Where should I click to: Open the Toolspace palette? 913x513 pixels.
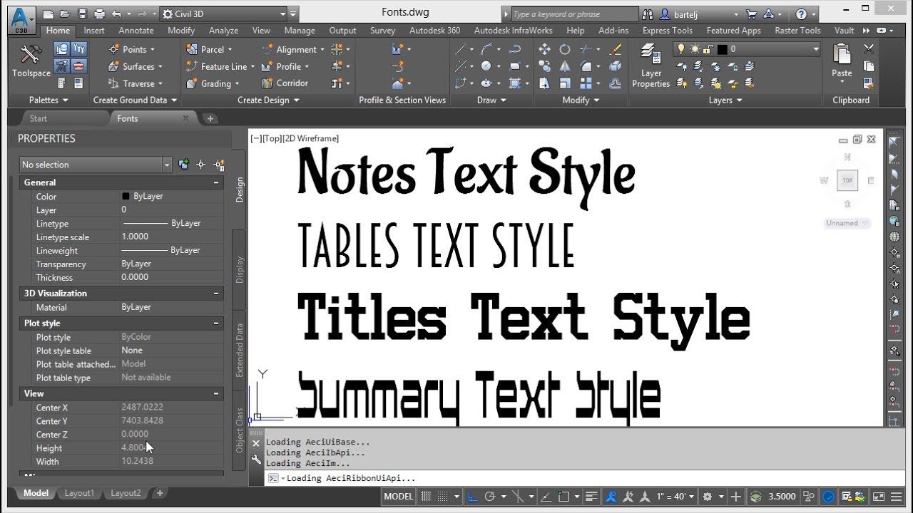pyautogui.click(x=31, y=61)
